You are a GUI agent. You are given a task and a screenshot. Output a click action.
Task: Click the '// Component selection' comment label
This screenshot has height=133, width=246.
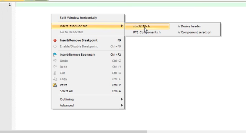coord(195,32)
